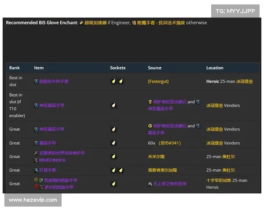Click item icon in T10 enabler row
Image resolution: width=264 pixels, height=211 pixels.
pyautogui.click(x=36, y=105)
